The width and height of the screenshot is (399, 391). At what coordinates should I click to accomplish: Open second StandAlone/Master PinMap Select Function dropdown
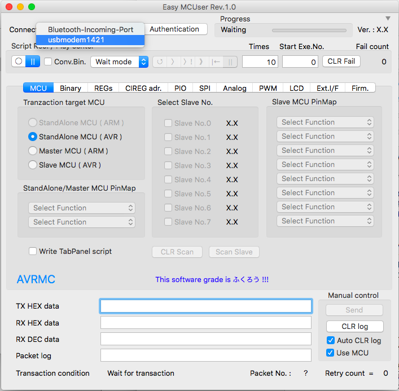coord(82,222)
